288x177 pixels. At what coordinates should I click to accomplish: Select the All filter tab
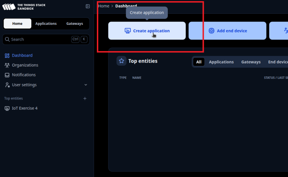[x=199, y=62]
